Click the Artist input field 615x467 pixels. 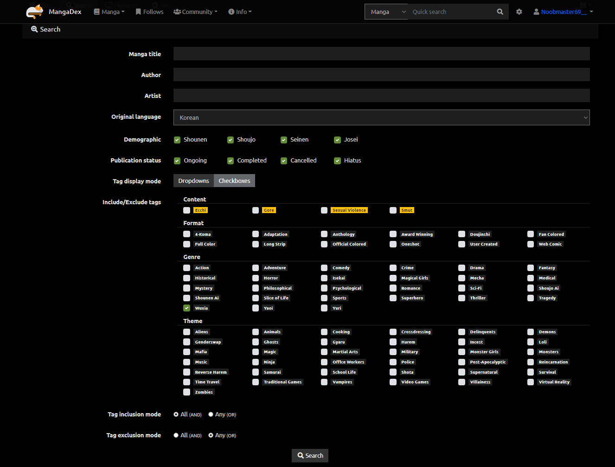tap(381, 96)
